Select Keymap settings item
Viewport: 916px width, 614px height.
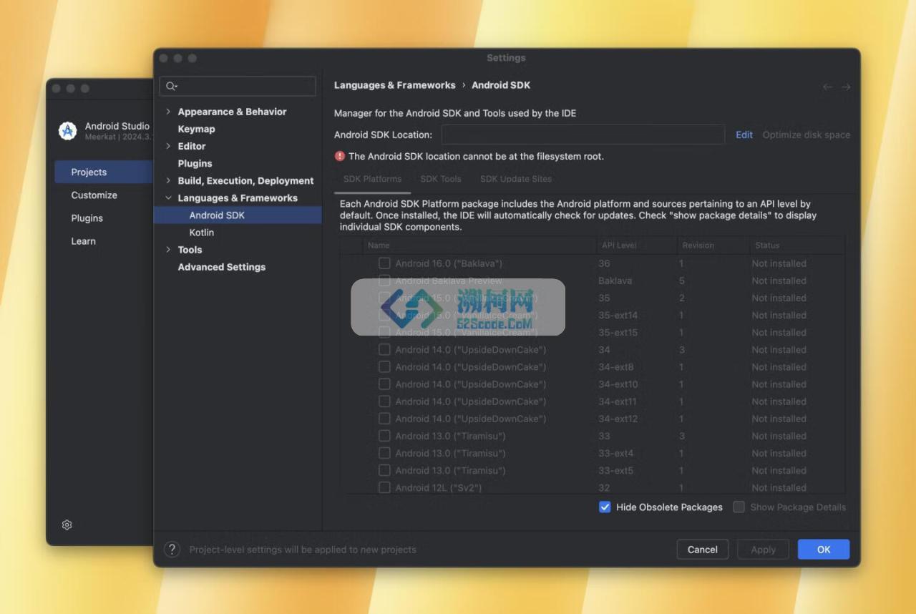[196, 129]
